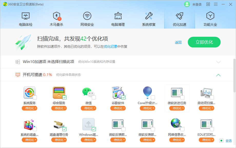Open 待优化 dropdown under 综合服务
The height and width of the screenshot is (148, 236).
tap(59, 108)
